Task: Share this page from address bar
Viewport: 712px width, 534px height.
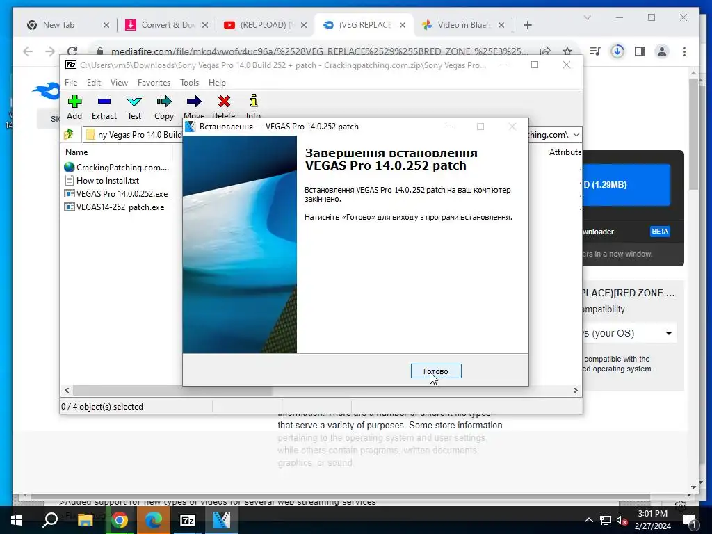Action: (x=545, y=51)
